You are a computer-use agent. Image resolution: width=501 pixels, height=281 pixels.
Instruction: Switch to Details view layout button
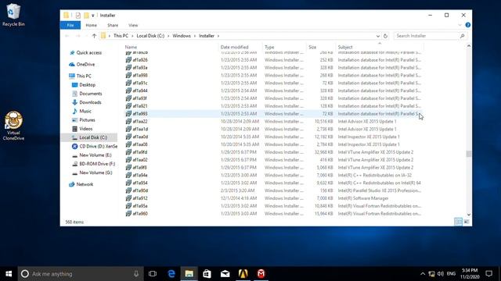coord(458,222)
